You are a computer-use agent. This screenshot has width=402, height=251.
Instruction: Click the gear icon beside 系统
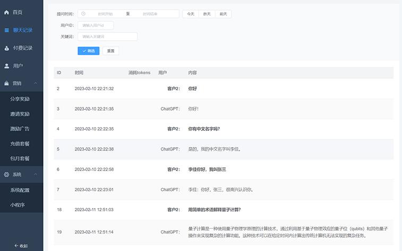(7, 175)
